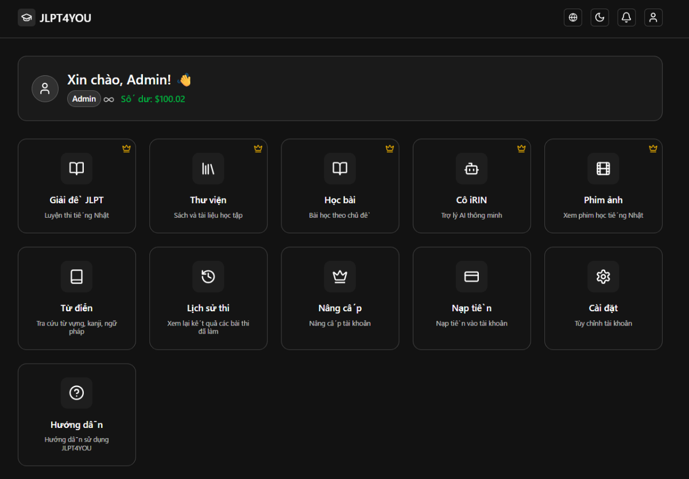Click the Cô iRIN robot icon
This screenshot has width=689, height=479.
[471, 168]
